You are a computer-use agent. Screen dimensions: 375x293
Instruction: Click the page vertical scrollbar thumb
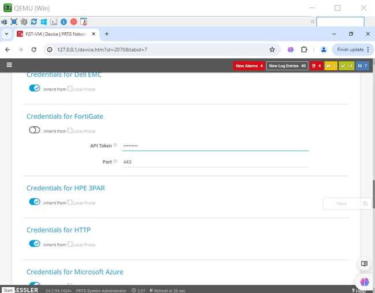pos(374,194)
